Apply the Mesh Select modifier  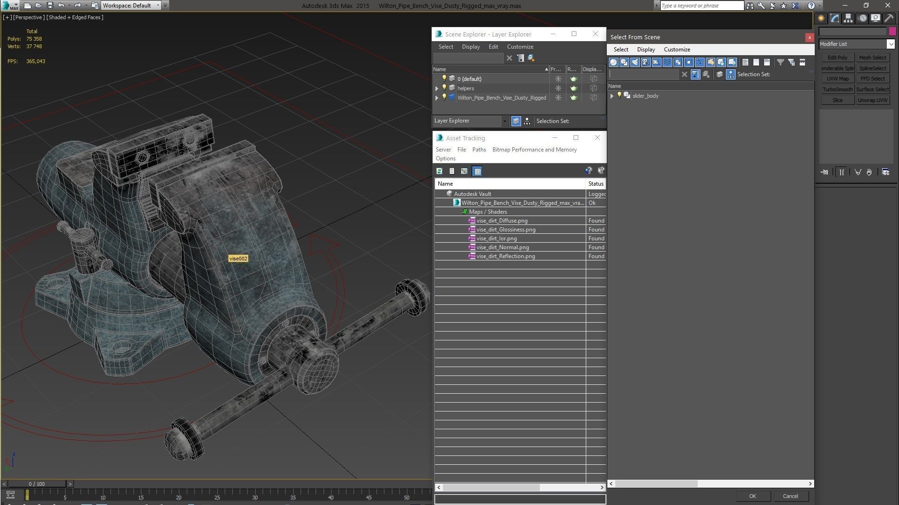pyautogui.click(x=872, y=58)
